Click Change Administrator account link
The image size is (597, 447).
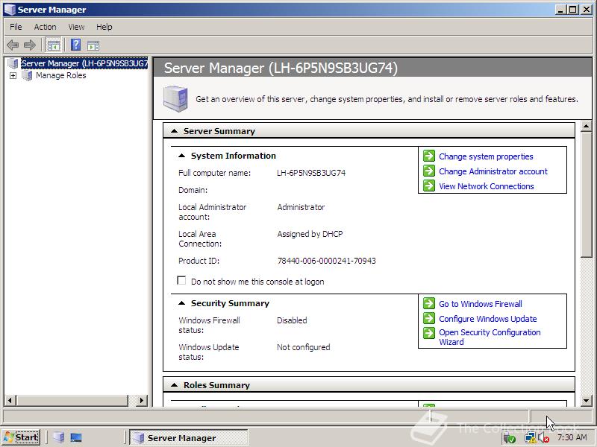click(493, 171)
